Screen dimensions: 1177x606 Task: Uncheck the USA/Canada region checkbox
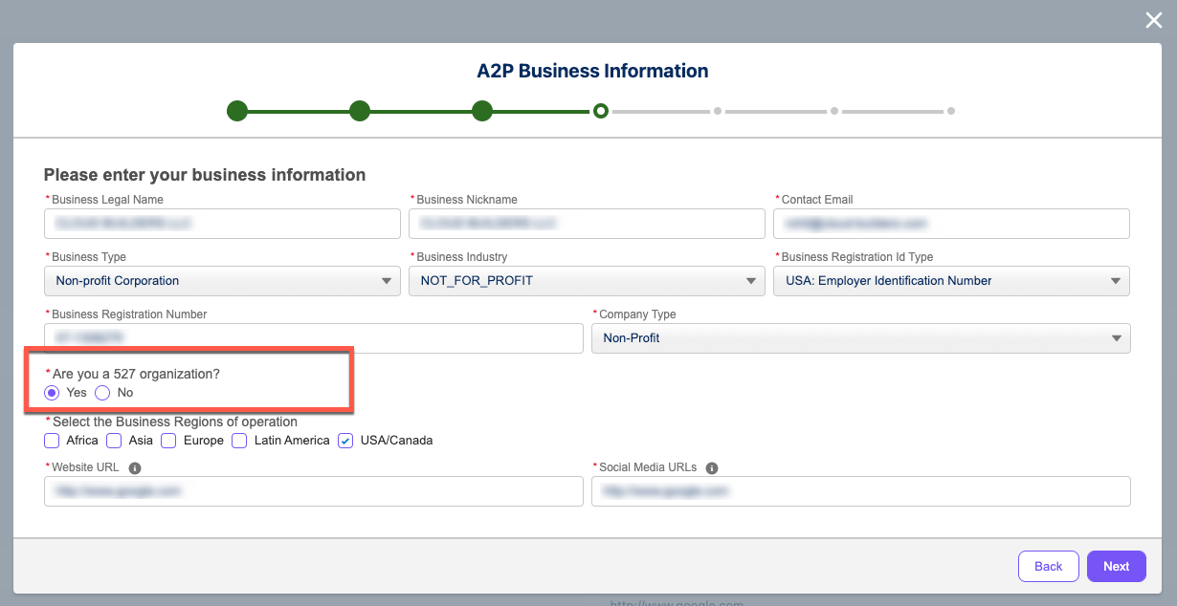(345, 440)
